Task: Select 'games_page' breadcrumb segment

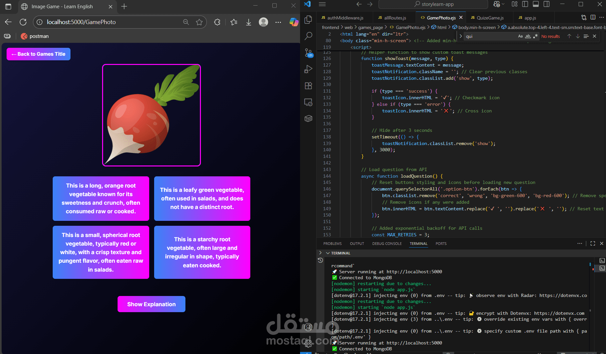Action: point(371,27)
